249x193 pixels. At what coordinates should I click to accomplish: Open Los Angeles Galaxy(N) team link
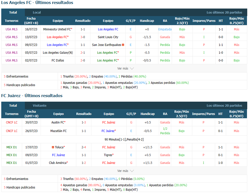pos(58,52)
